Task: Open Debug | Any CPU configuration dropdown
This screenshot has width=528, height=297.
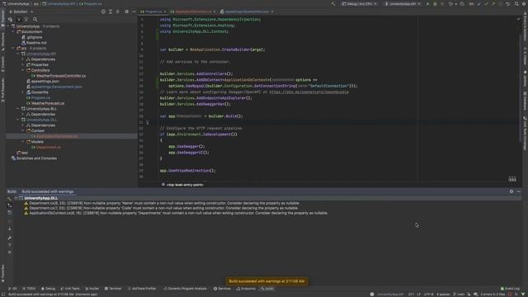Action: point(360,4)
